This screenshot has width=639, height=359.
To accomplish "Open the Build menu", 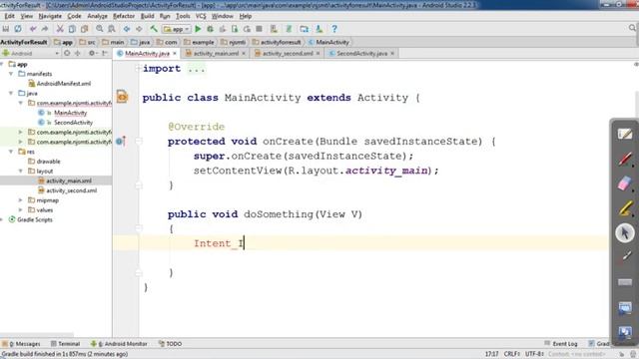I will pyautogui.click(x=147, y=16).
